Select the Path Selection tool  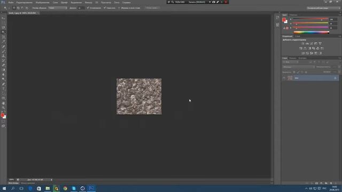click(3, 93)
